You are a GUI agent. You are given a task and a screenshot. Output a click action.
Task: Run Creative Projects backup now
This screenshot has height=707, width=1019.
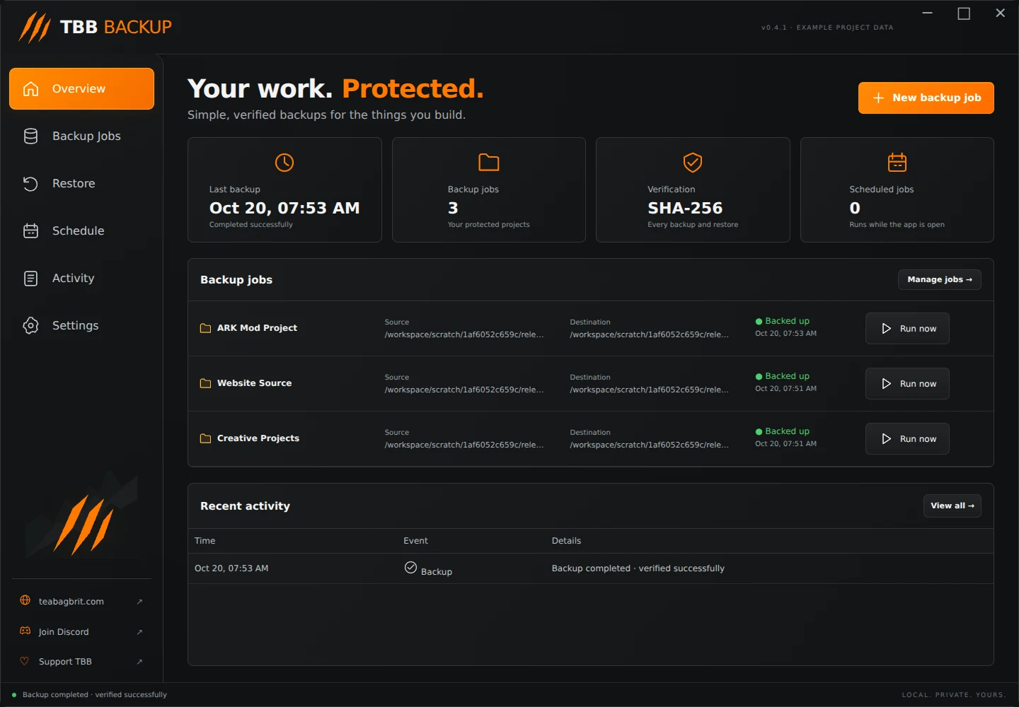click(x=907, y=439)
